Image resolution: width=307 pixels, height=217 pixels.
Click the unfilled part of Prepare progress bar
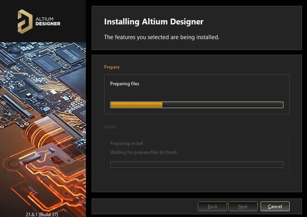(222, 105)
